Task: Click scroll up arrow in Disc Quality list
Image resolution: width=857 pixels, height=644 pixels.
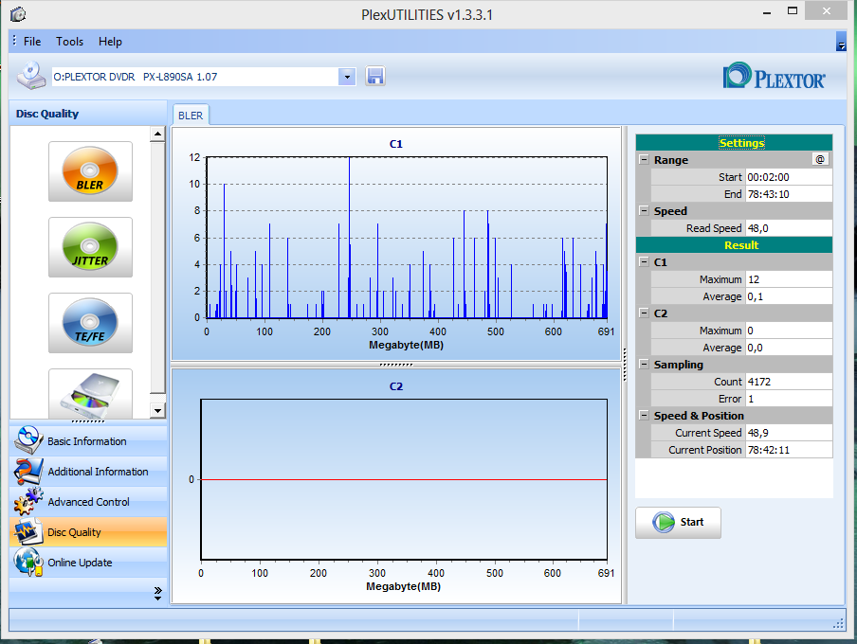Action: (x=157, y=134)
